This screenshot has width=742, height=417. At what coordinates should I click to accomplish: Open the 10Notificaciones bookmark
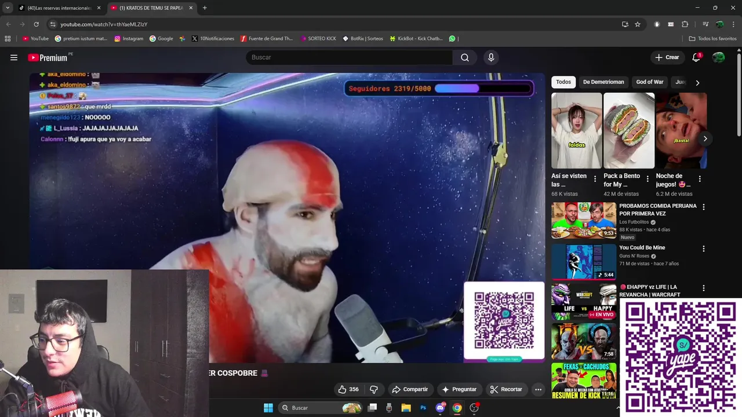(213, 39)
